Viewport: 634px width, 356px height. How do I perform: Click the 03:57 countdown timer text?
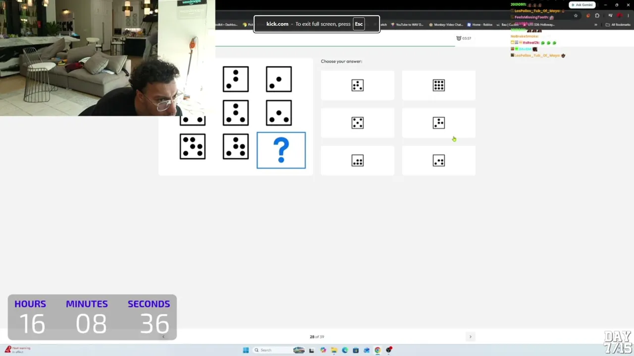[x=467, y=38]
